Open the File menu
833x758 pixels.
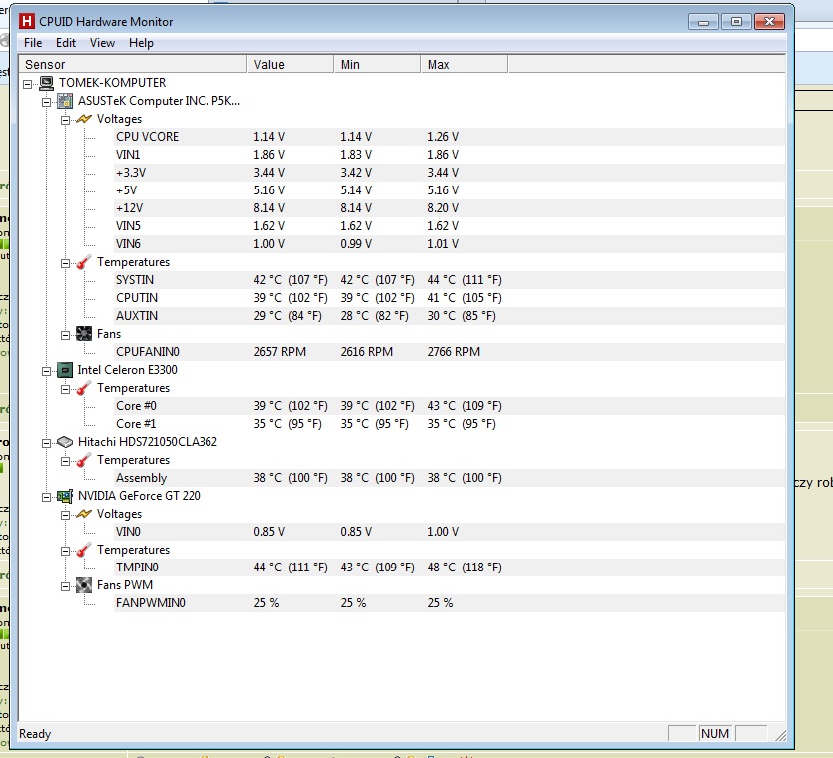[x=33, y=43]
